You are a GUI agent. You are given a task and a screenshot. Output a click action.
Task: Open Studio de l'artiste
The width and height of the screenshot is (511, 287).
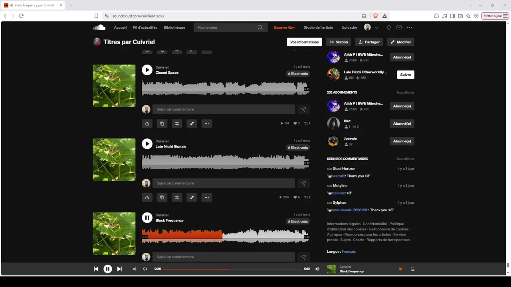click(x=318, y=28)
